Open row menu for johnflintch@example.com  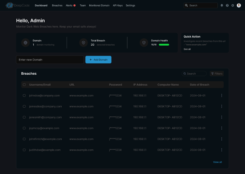point(221,139)
